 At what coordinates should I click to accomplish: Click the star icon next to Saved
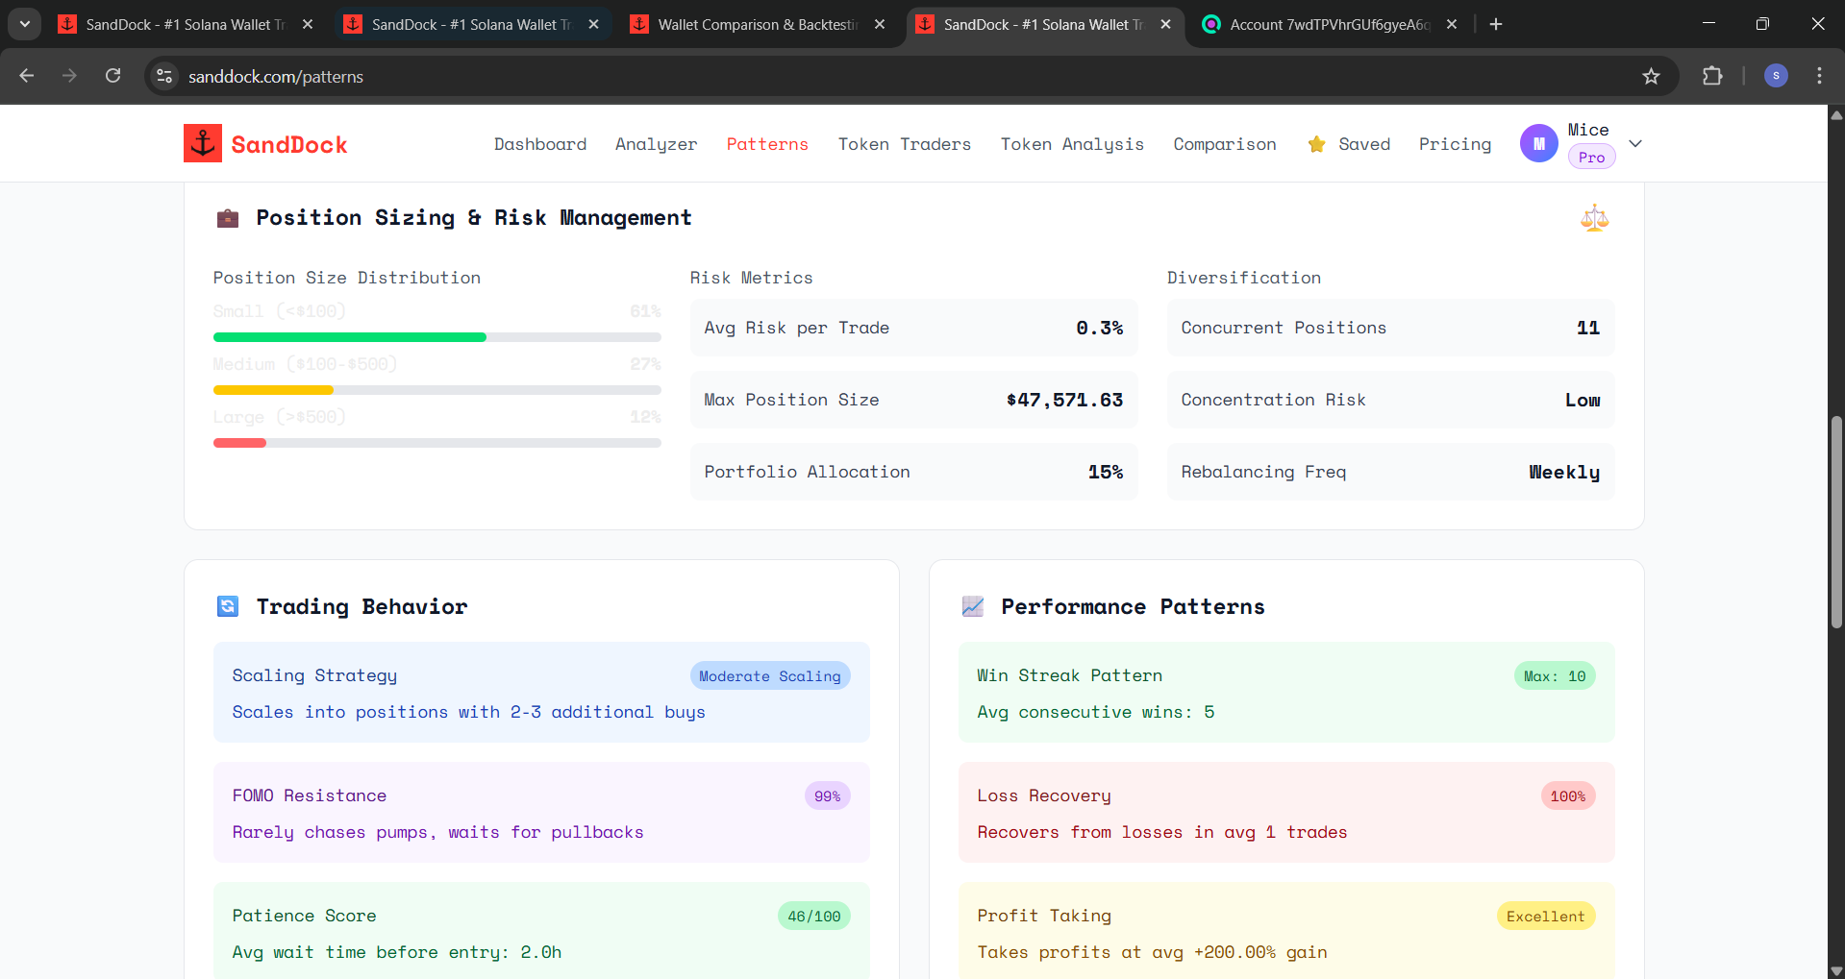[x=1317, y=144]
